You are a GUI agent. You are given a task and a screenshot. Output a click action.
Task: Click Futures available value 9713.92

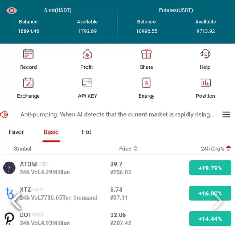[x=205, y=31]
